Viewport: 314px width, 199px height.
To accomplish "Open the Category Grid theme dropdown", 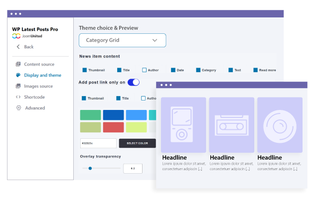I will [122, 40].
